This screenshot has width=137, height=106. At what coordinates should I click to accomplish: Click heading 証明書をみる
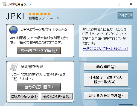click(x=32, y=67)
